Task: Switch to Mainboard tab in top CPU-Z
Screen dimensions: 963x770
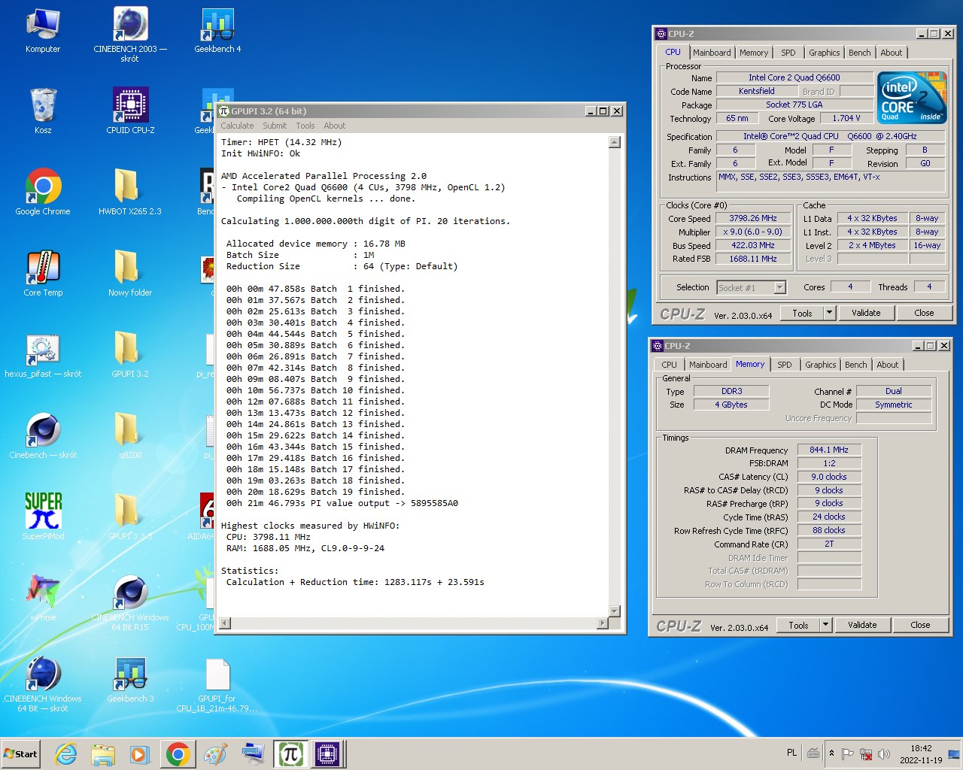Action: click(x=712, y=53)
